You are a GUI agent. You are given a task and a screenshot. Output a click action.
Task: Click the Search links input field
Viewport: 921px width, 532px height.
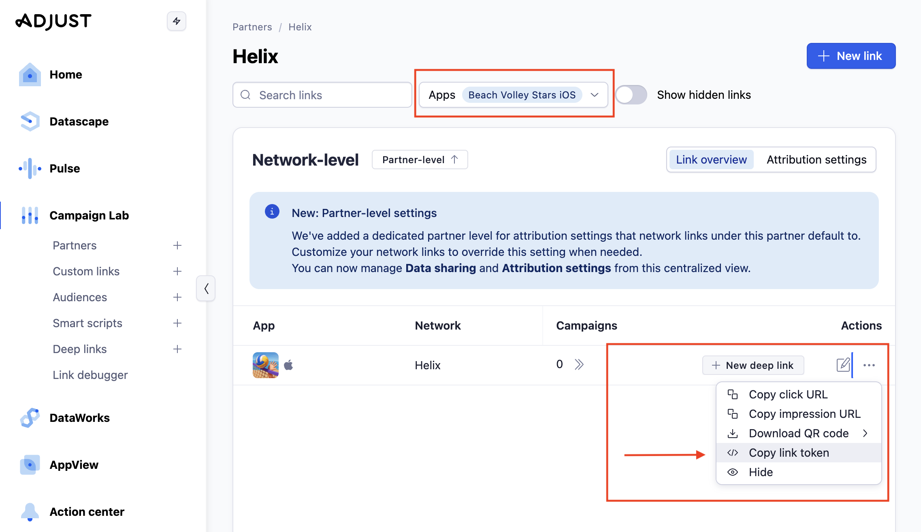click(x=322, y=95)
